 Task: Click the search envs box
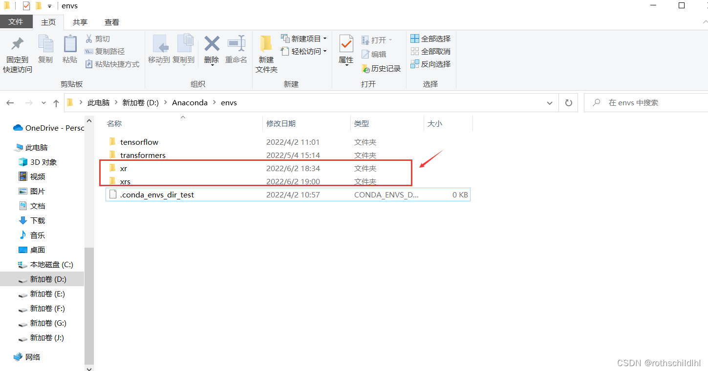[x=646, y=103]
